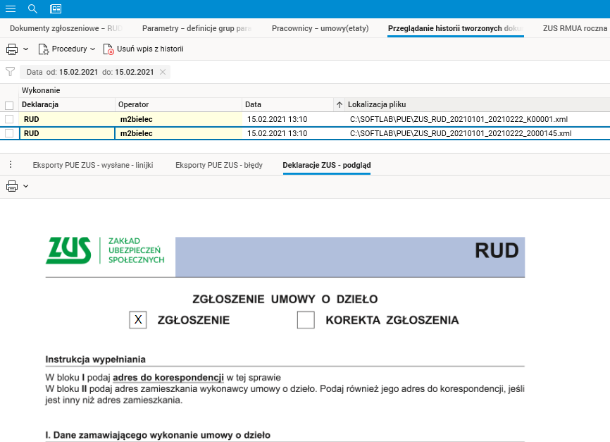Sort by Deklaracja column header
610x442 pixels.
point(67,104)
